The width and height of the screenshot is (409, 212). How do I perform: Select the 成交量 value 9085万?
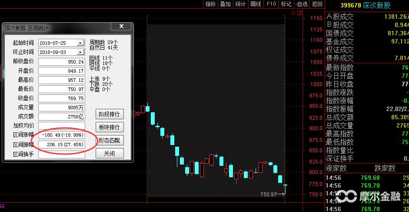pos(62,108)
